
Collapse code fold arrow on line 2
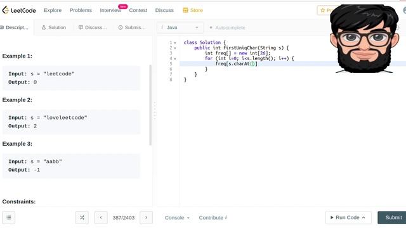coord(175,48)
